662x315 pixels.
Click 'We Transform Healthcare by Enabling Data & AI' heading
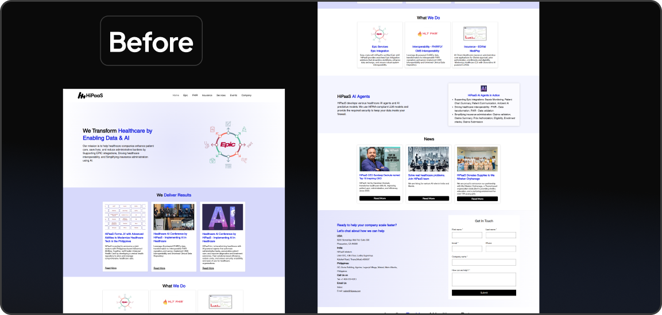point(117,135)
